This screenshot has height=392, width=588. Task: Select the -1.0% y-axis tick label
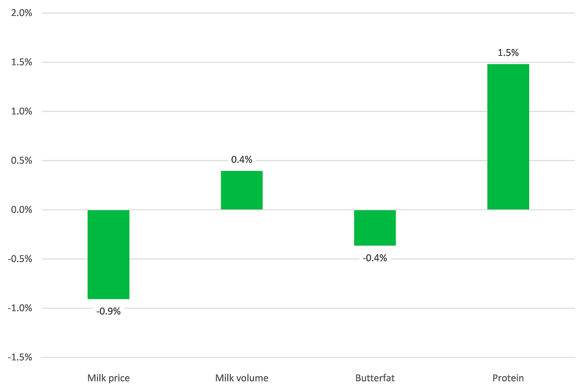click(x=20, y=309)
